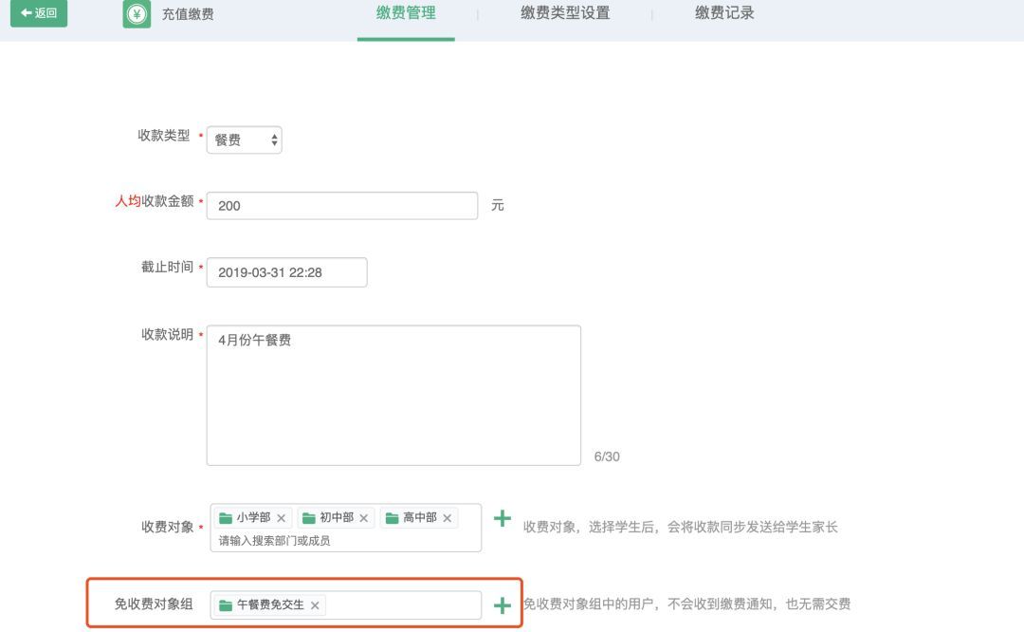Open the 缴费类型设置 tab
The height and width of the screenshot is (632, 1024).
pos(565,13)
